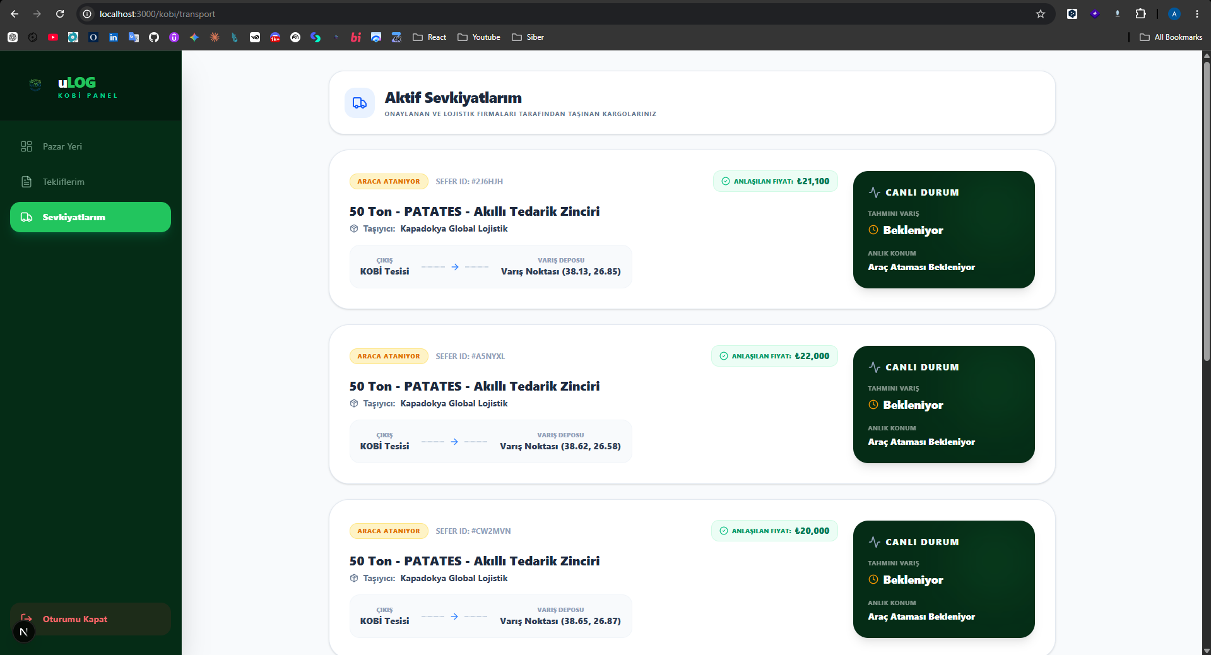This screenshot has width=1211, height=655.
Task: Go back in browser history
Action: (15, 14)
